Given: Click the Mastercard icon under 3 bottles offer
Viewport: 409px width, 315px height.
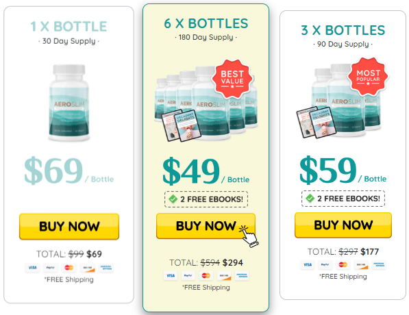Looking at the screenshot, I should coord(343,265).
